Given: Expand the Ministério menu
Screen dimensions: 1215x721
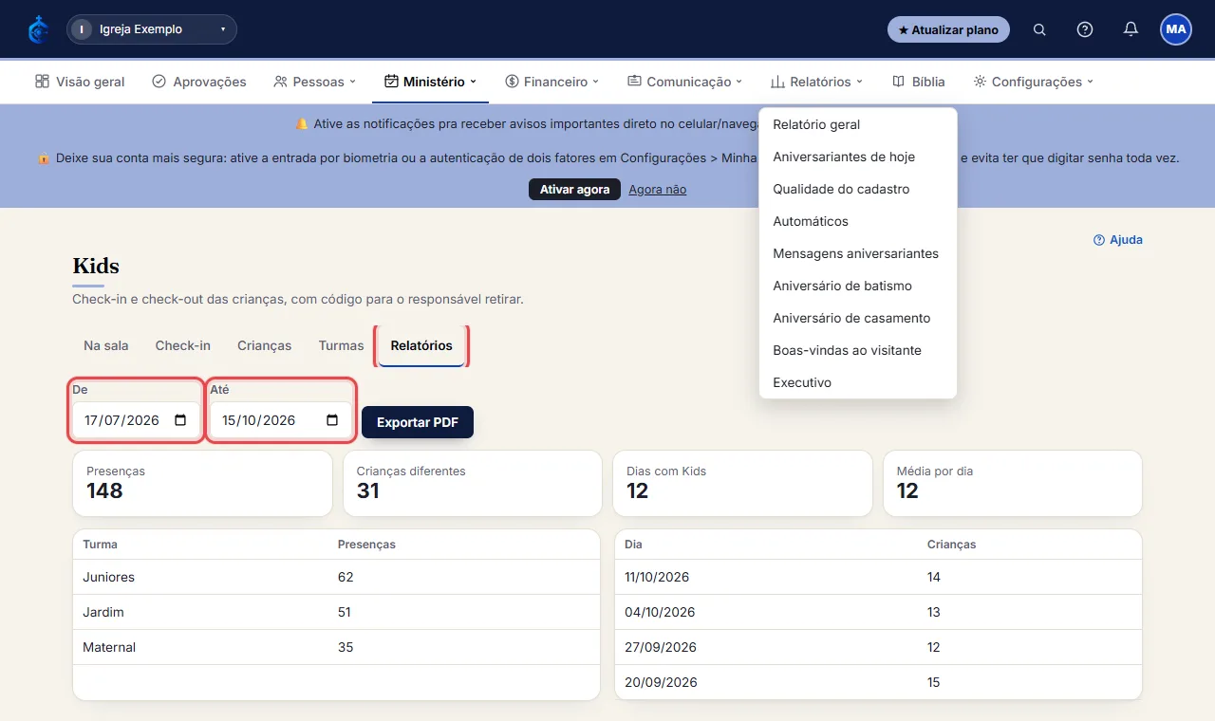Looking at the screenshot, I should [x=430, y=82].
